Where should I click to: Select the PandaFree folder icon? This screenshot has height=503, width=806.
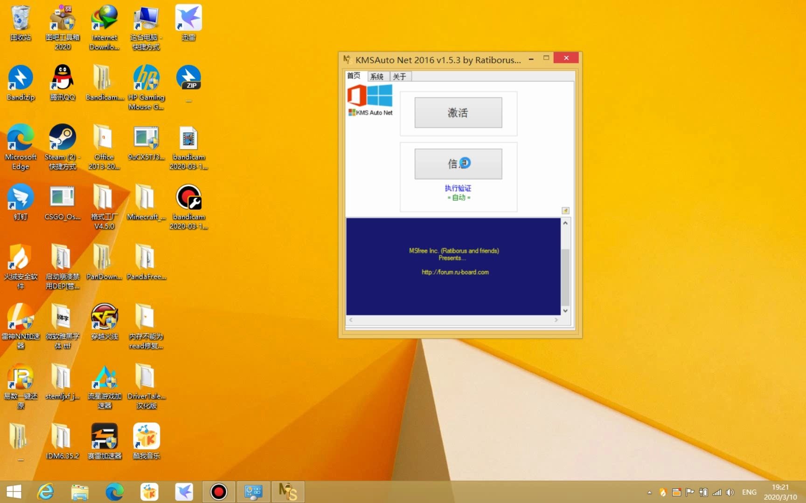pyautogui.click(x=146, y=262)
